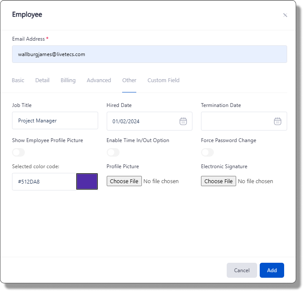Cancel the employee dialog
This screenshot has width=303, height=291.
pos(242,270)
